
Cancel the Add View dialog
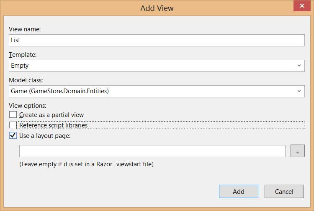point(284,191)
